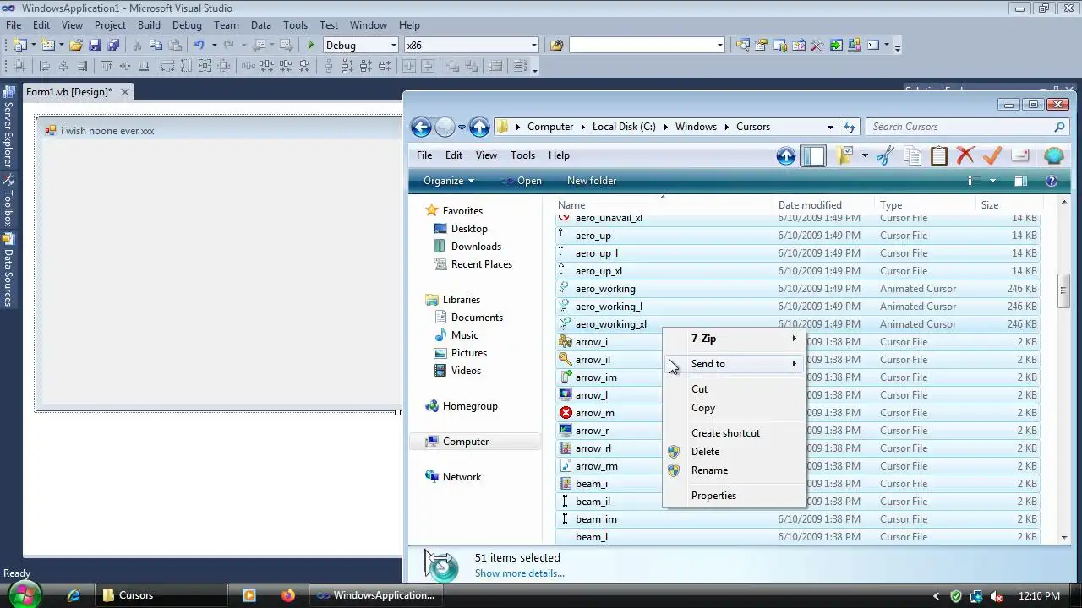Open the Explorer address bar history dropdown

(x=831, y=127)
